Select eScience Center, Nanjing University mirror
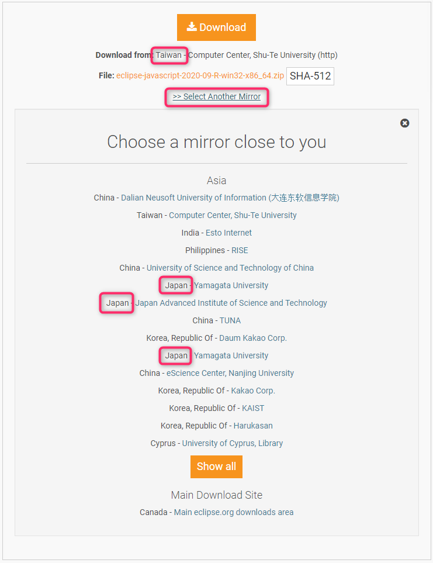This screenshot has height=563, width=433. pos(230,374)
